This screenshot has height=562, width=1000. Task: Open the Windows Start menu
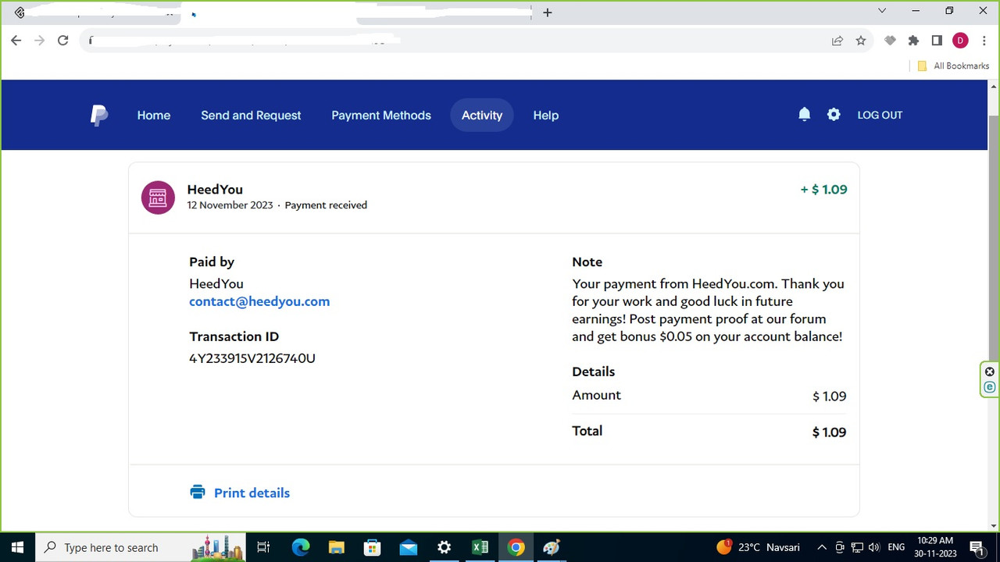pos(16,547)
